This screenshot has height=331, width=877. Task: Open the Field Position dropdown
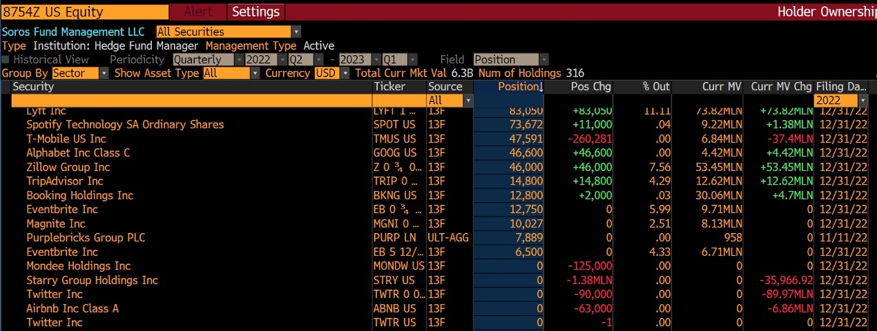coord(511,60)
